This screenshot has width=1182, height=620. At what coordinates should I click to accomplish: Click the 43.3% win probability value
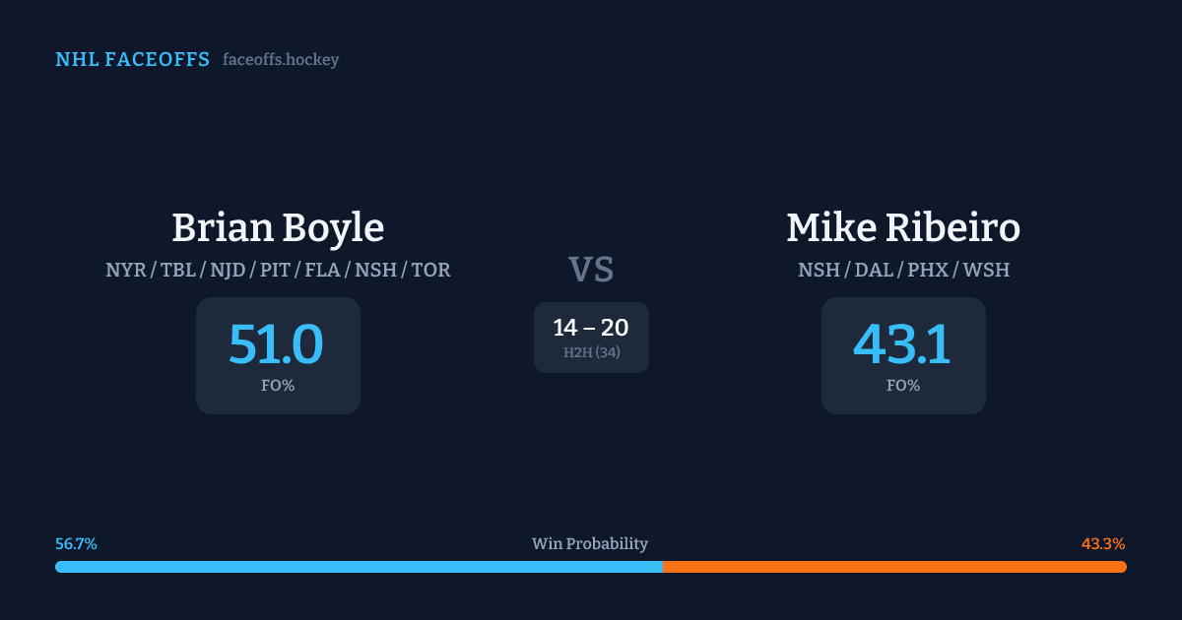pos(1103,544)
